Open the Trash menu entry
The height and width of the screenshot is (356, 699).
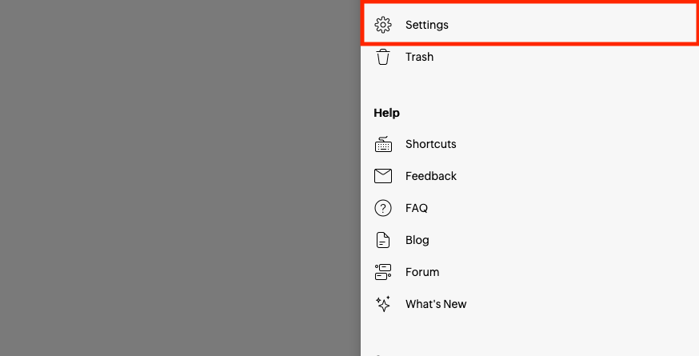pos(419,57)
